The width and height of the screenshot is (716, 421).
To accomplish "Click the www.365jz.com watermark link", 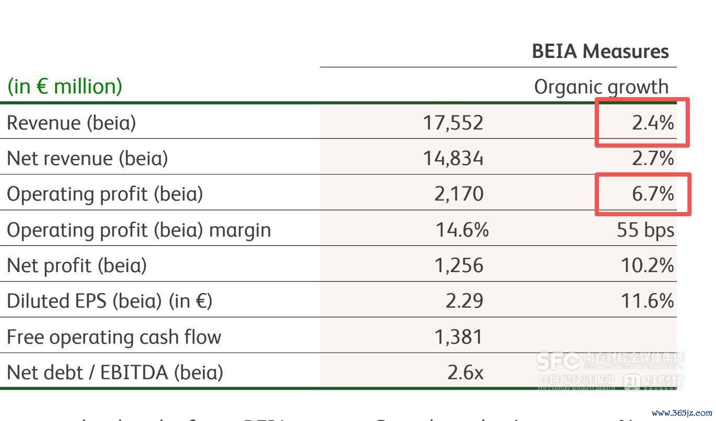I will [682, 412].
